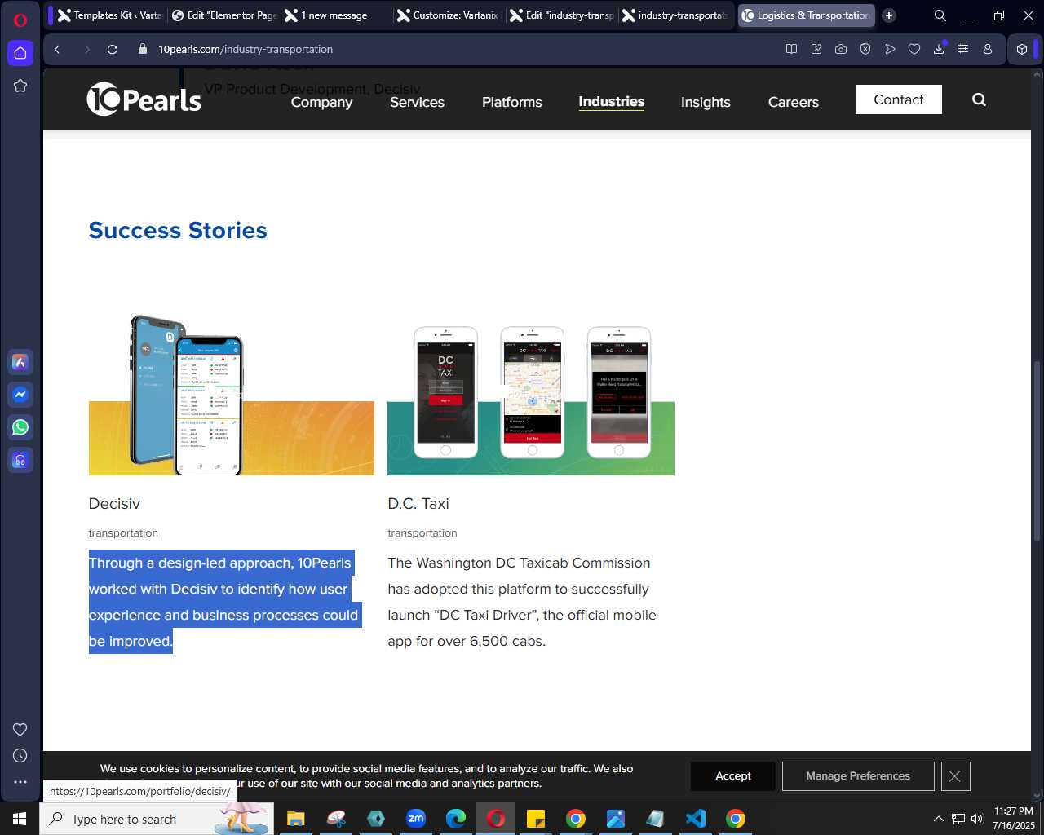Screen dimensions: 1044x835
Task: Open History clock icon in sidebar
Action: tap(20, 756)
